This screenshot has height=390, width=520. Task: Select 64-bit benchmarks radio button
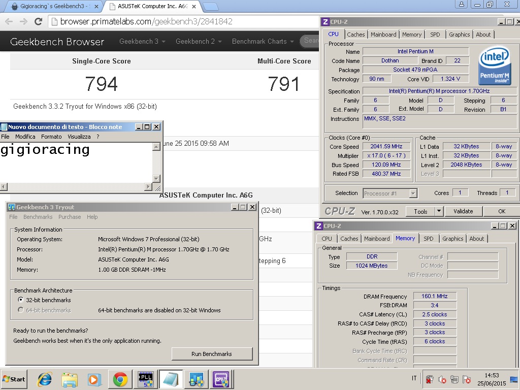tap(21, 310)
